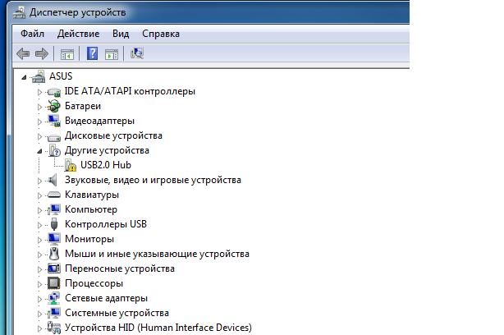Select the USB2.0 Hub device label

pos(106,165)
